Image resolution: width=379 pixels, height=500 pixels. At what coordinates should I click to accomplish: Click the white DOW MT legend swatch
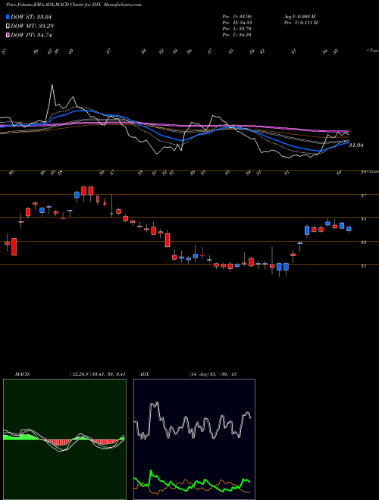coord(8,27)
